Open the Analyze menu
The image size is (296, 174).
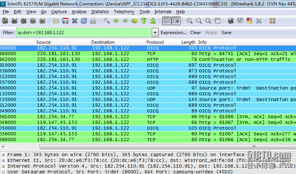[79, 12]
